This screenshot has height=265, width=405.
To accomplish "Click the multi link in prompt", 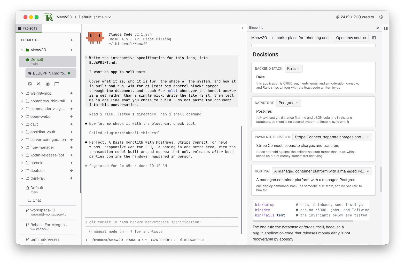I will 172,91.
